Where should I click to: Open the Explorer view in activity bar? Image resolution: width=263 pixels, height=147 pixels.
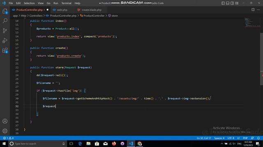[x=5, y=11]
